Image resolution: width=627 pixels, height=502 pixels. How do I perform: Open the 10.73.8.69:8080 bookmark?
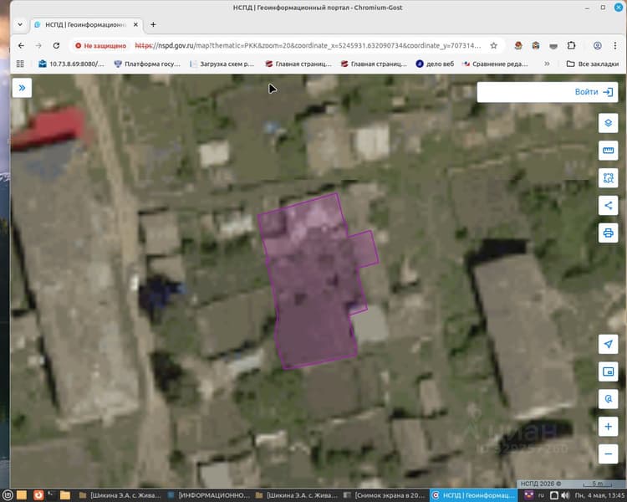click(71, 64)
